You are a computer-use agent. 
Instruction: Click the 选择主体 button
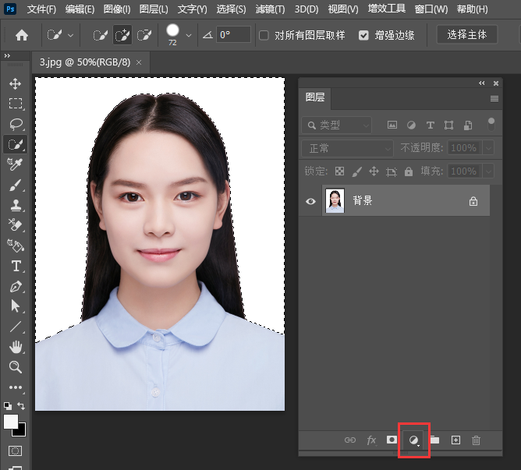tap(467, 35)
